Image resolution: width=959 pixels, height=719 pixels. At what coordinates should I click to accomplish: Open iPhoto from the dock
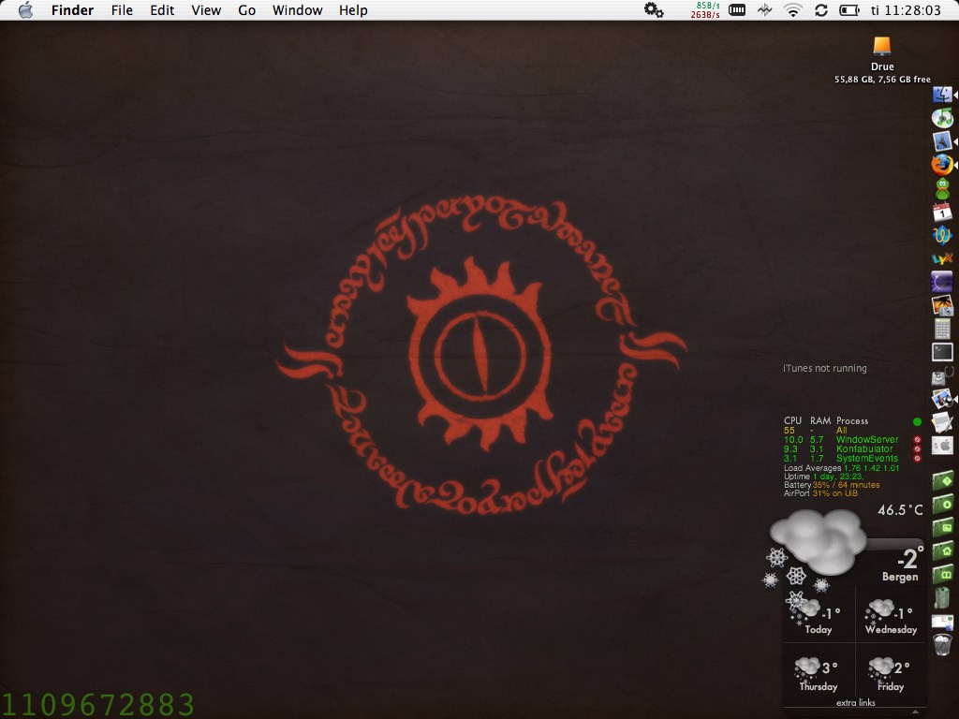942,305
